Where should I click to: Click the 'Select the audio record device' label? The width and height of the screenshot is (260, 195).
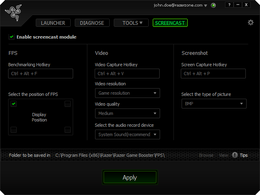coord(124,125)
